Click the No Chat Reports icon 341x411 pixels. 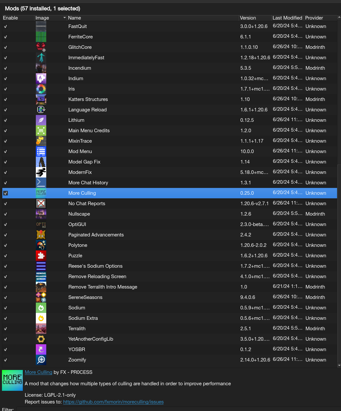pyautogui.click(x=41, y=204)
